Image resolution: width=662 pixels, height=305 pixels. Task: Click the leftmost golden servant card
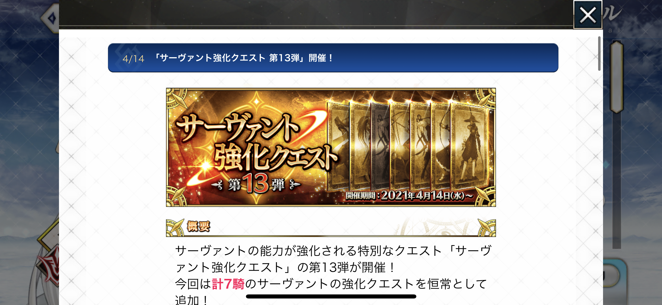338,146
